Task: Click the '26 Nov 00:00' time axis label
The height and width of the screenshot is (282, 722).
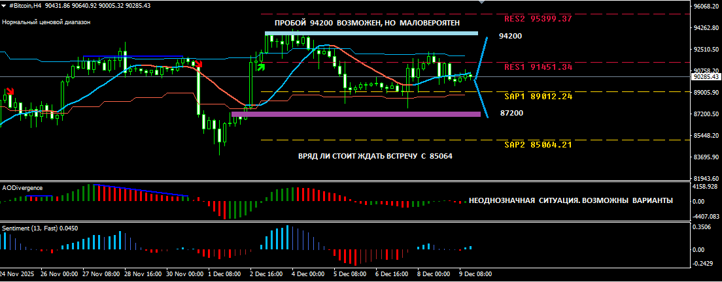Action: (59, 274)
